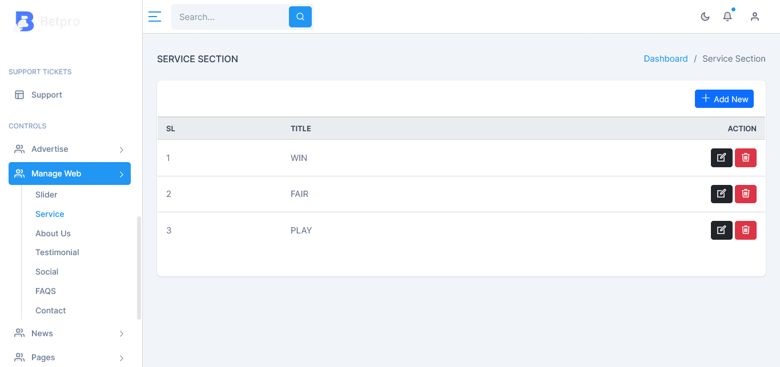This screenshot has height=367, width=780.
Task: Click the blue search magnifier button
Action: (300, 17)
